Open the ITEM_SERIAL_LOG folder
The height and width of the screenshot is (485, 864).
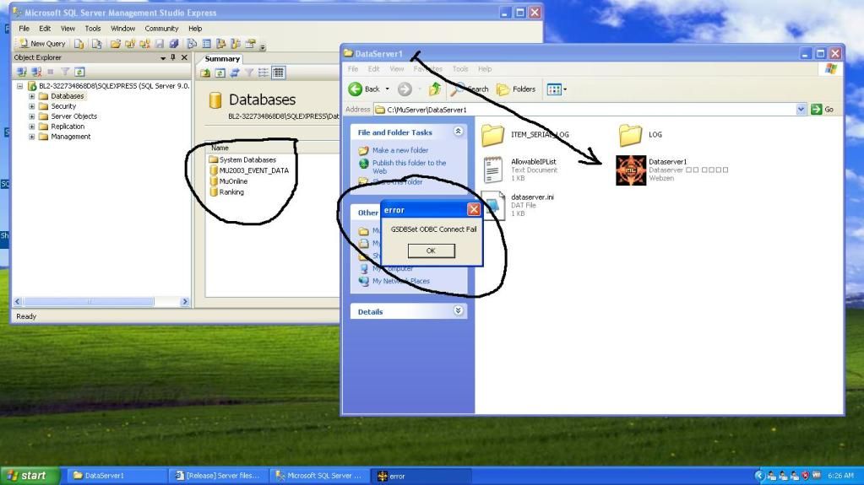[492, 134]
